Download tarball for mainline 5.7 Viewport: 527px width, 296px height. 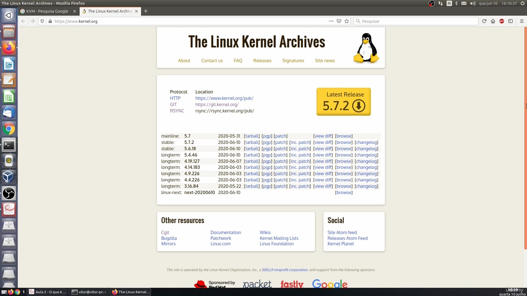pos(252,136)
